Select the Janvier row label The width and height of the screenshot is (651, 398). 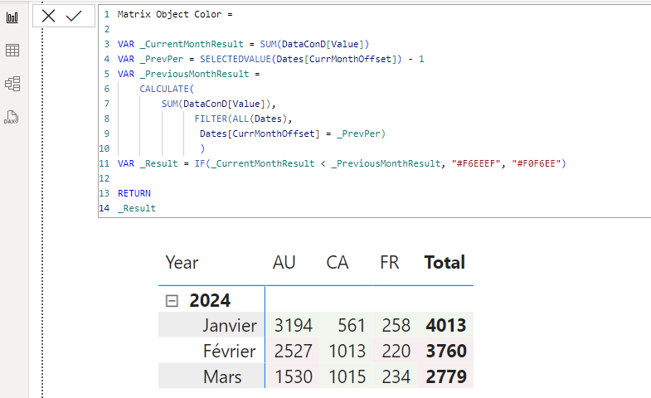[230, 325]
